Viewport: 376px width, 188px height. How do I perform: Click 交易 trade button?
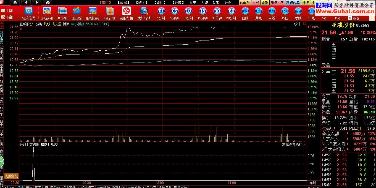(x=256, y=2)
